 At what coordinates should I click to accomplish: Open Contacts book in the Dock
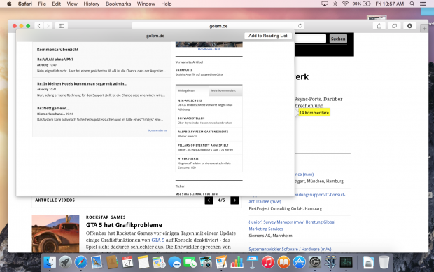point(112,262)
